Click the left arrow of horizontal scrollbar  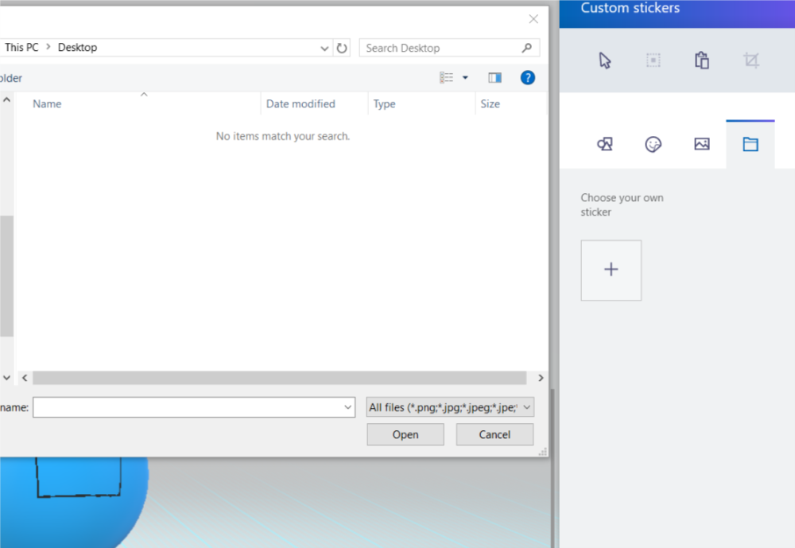[x=25, y=378]
